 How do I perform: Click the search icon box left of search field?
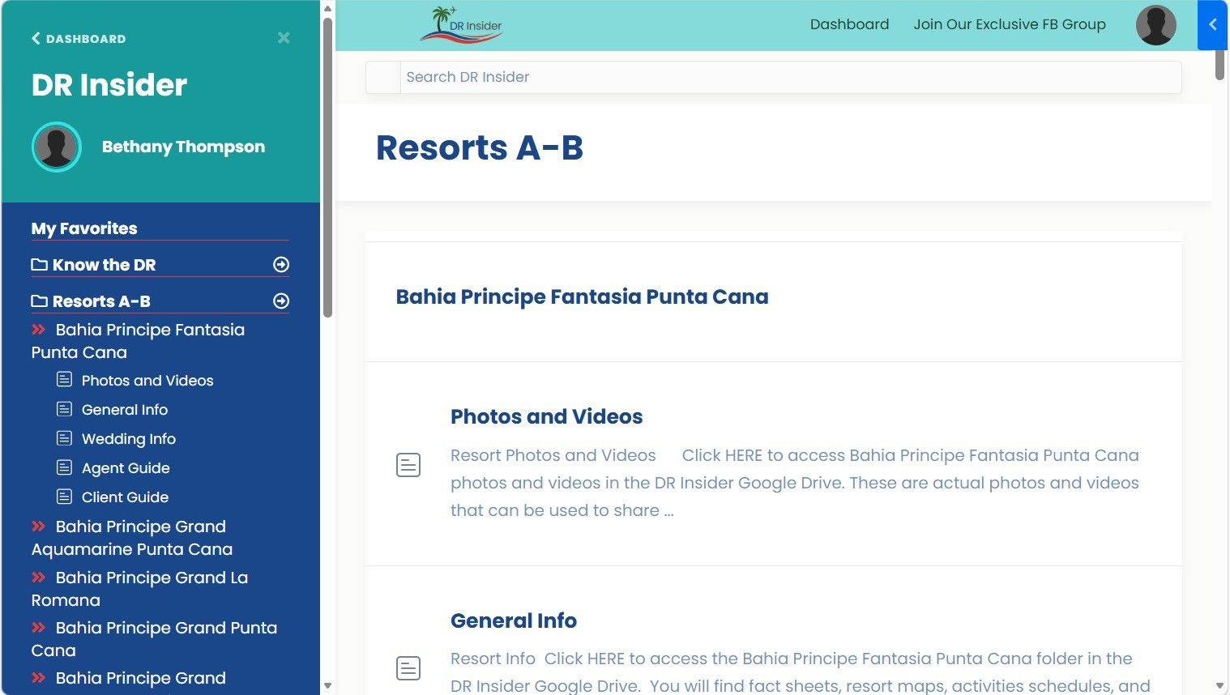383,77
